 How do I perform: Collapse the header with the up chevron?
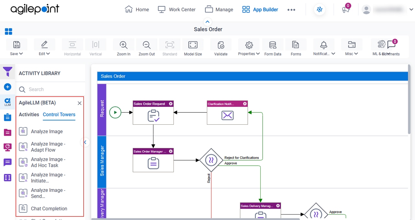tap(207, 22)
